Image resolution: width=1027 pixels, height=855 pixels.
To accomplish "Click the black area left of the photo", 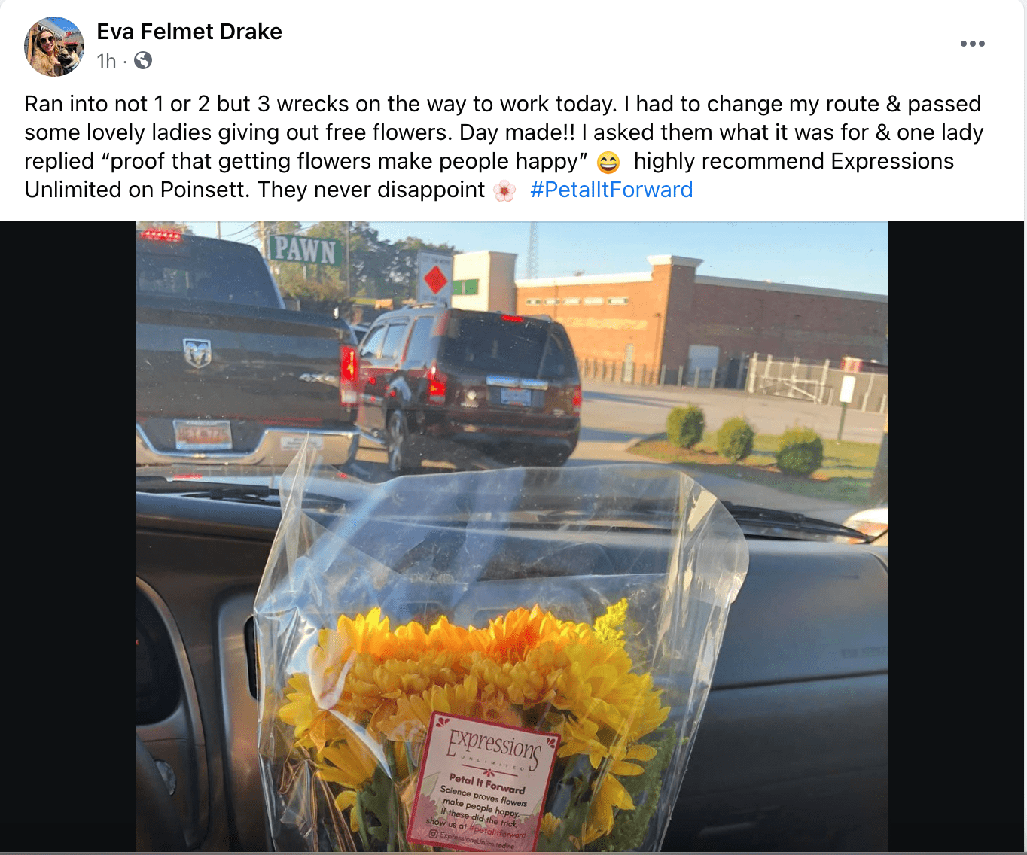I will 68,537.
